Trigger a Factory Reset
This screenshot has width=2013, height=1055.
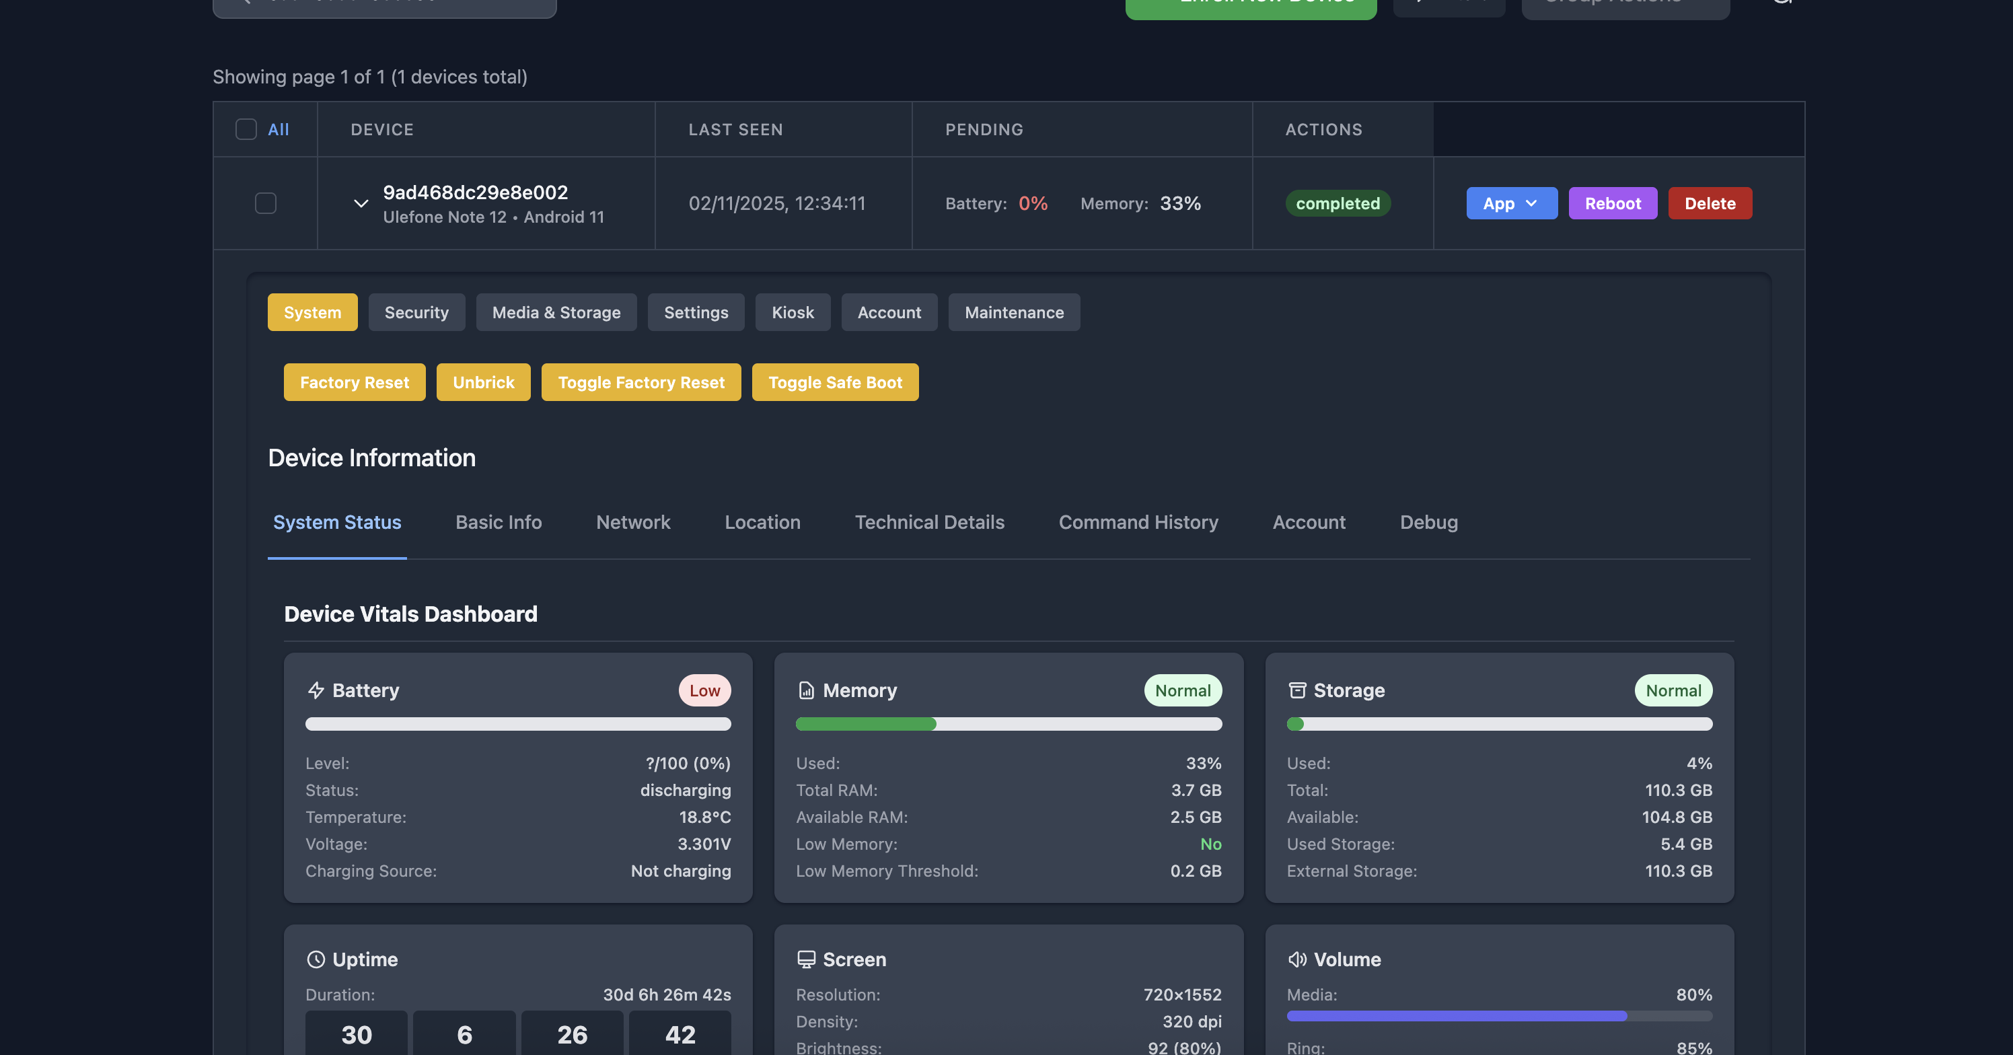coord(354,382)
